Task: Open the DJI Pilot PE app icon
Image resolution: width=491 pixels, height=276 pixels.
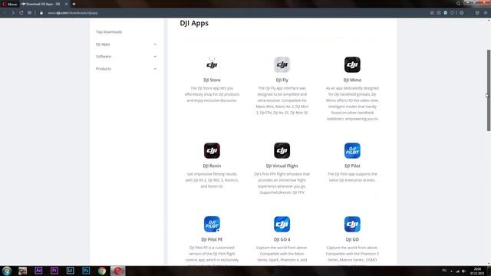Action: point(212,224)
